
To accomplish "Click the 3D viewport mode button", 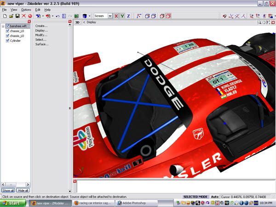I will point(77,22).
